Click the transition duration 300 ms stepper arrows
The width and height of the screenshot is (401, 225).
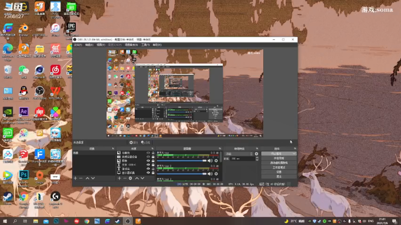(257, 159)
